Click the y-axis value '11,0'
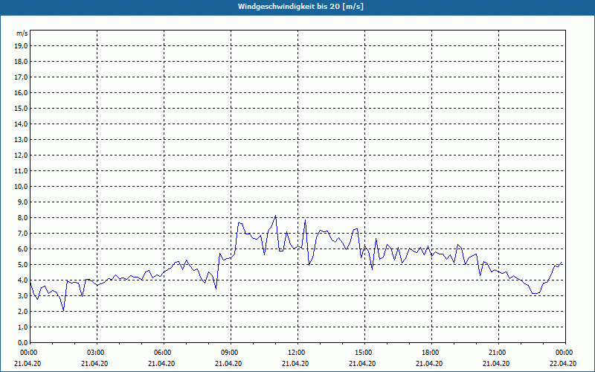595x372 pixels. click(x=22, y=171)
